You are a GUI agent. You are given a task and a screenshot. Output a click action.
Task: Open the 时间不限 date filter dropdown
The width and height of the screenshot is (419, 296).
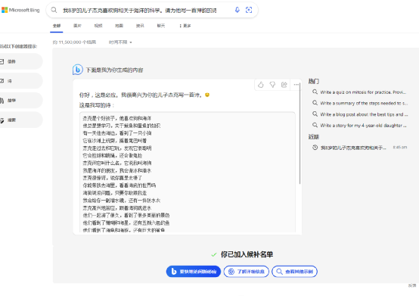point(120,42)
